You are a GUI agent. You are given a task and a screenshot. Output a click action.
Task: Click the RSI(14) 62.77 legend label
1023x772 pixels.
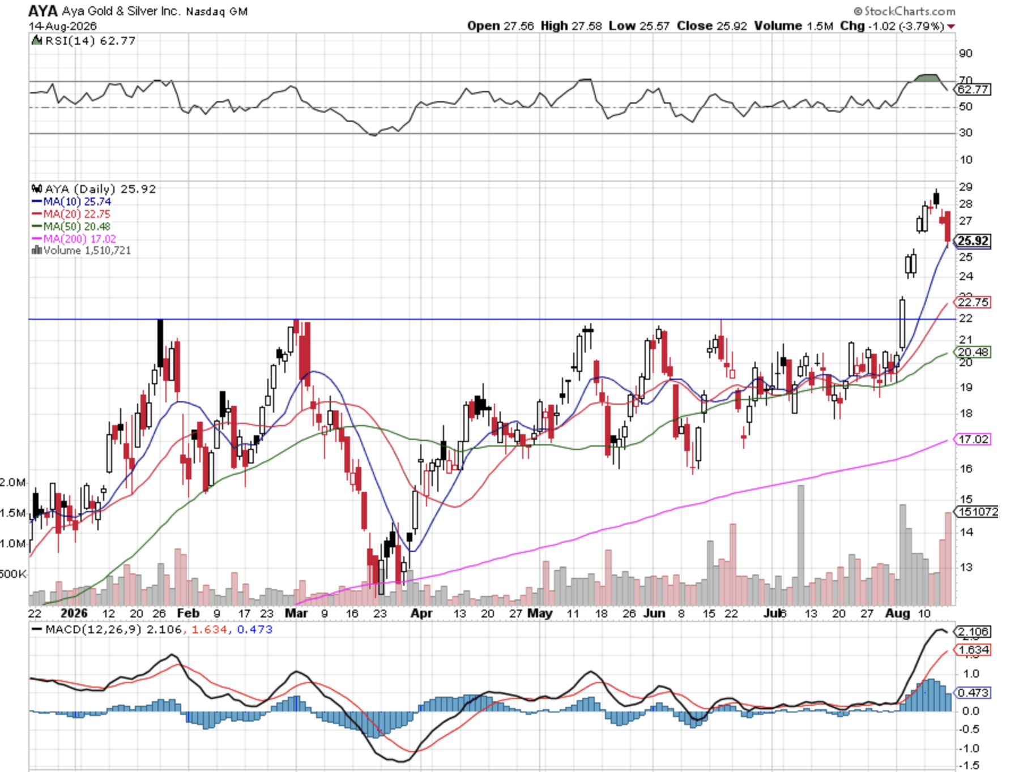point(90,41)
